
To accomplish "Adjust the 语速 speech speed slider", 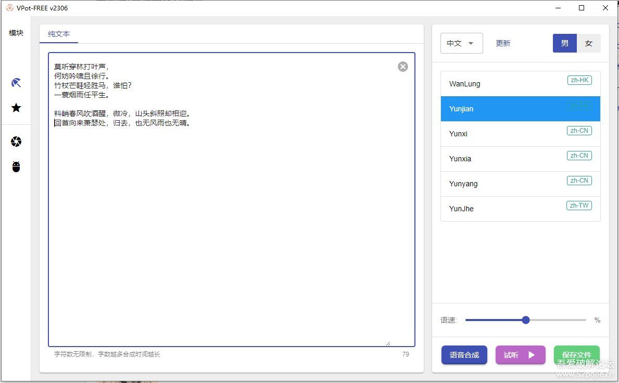I will pyautogui.click(x=525, y=320).
